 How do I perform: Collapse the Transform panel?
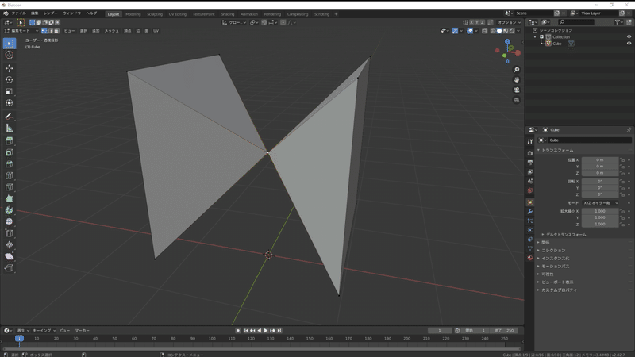pyautogui.click(x=556, y=150)
